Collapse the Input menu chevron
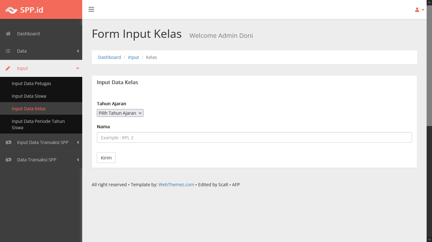This screenshot has width=432, height=242. [78, 68]
